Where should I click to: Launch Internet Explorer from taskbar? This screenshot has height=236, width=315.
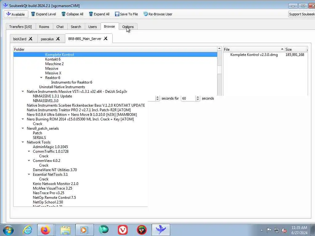click(x=27, y=230)
